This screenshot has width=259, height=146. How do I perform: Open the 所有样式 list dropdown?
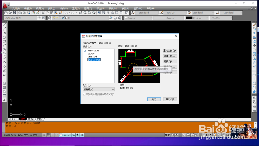(x=99, y=89)
